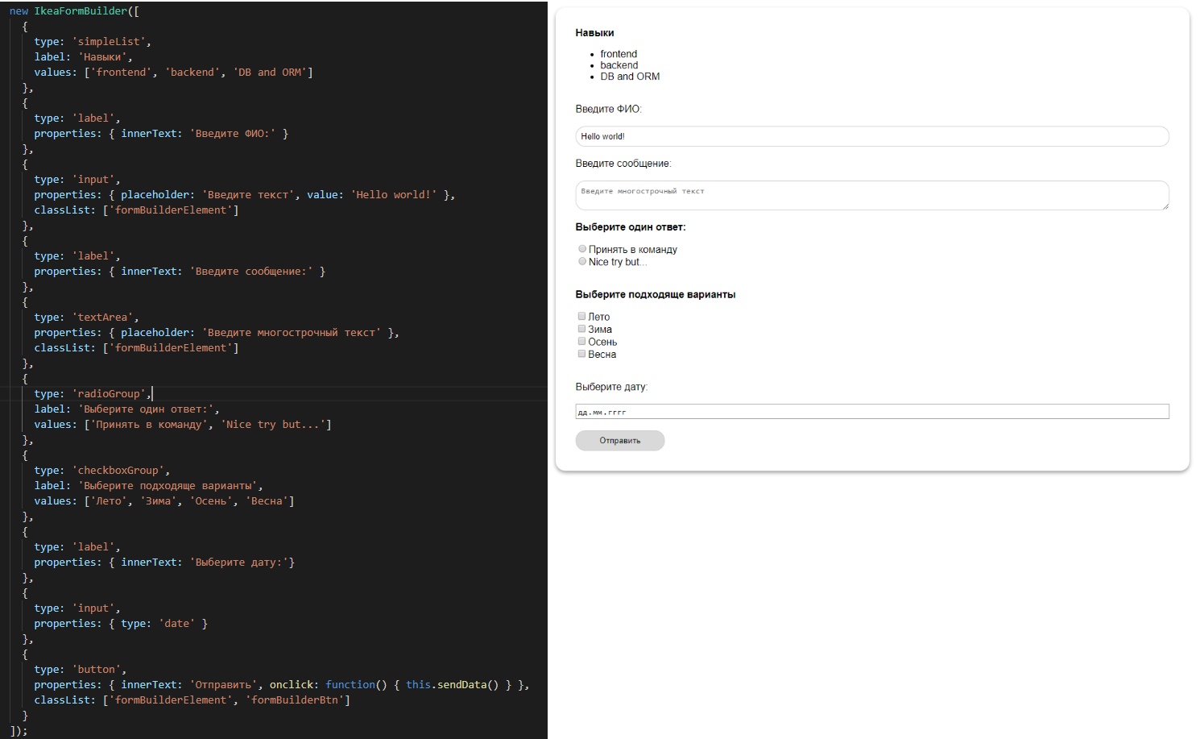Place cursor on 'new IkeaFormBuilder([' code line
The image size is (1200, 739).
(74, 11)
